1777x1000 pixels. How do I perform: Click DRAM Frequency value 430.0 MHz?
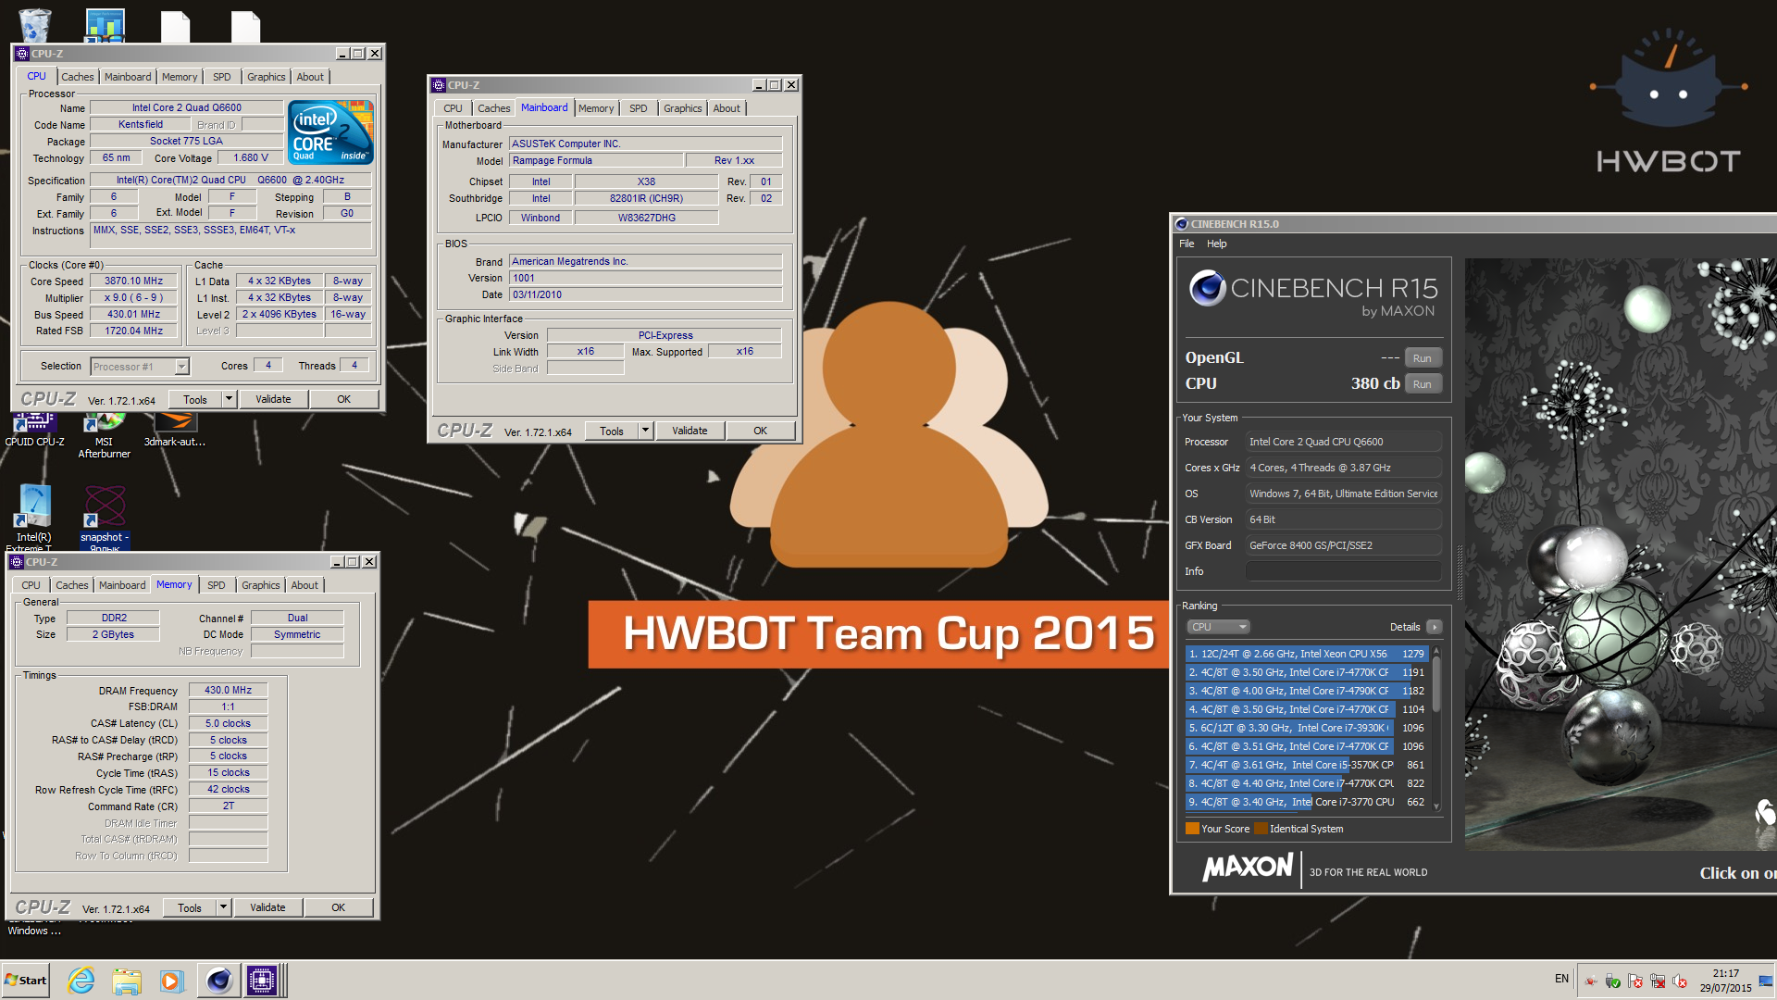point(229,691)
